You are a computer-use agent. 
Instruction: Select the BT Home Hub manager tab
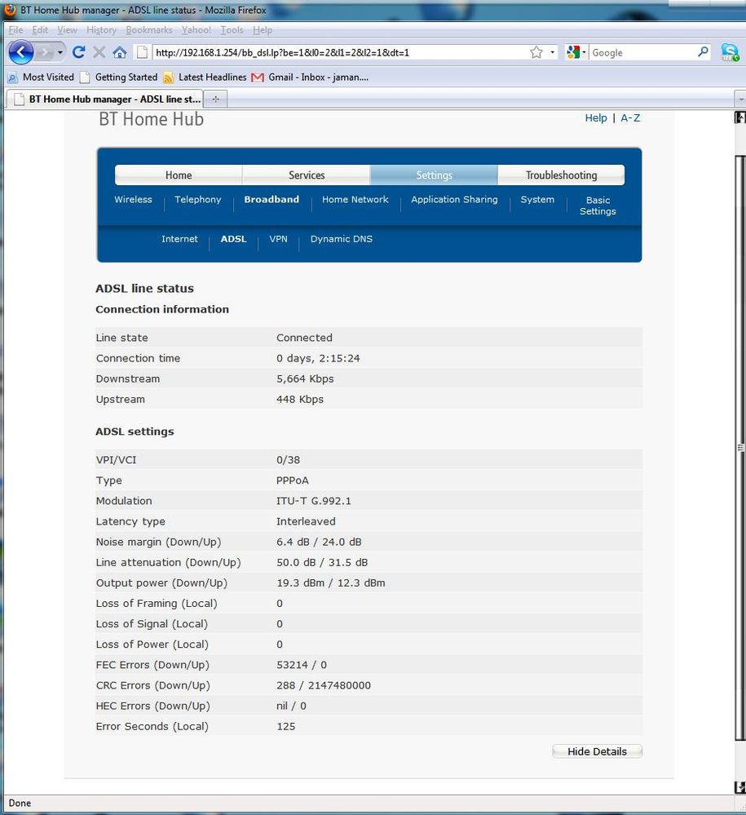[106, 99]
